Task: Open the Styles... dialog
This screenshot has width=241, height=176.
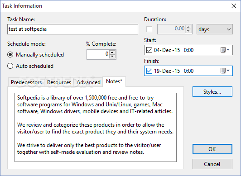Action: [212, 92]
